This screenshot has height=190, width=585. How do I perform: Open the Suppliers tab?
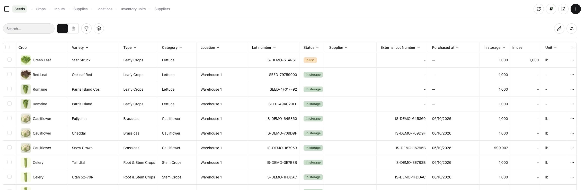coord(162,9)
